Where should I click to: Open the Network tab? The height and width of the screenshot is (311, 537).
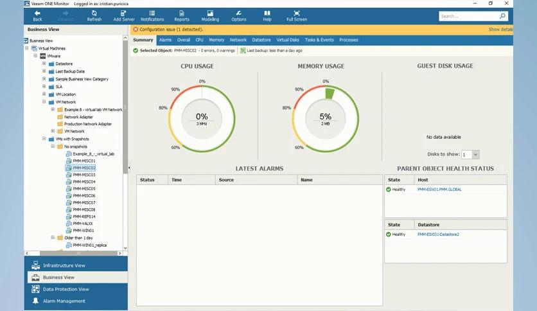[x=238, y=40]
